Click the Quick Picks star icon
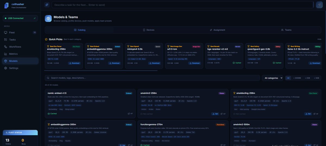The image size is (326, 146). click(x=46, y=39)
